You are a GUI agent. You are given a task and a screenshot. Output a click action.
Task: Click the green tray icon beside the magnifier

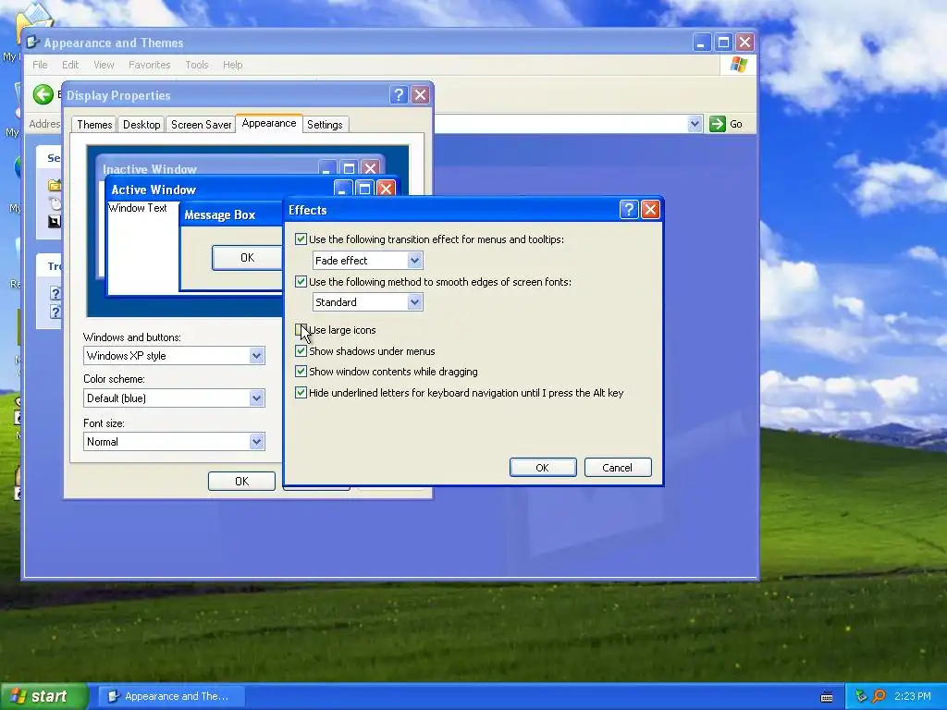861,696
